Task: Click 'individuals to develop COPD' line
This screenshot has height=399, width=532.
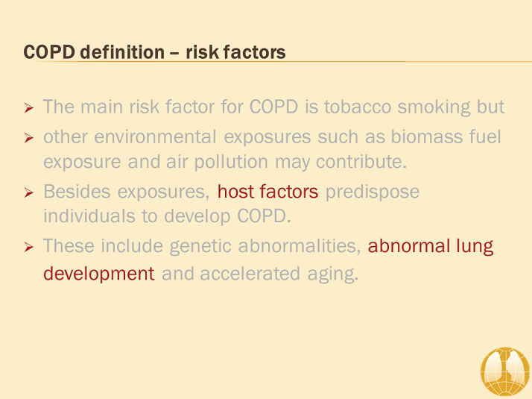Action: pos(167,216)
